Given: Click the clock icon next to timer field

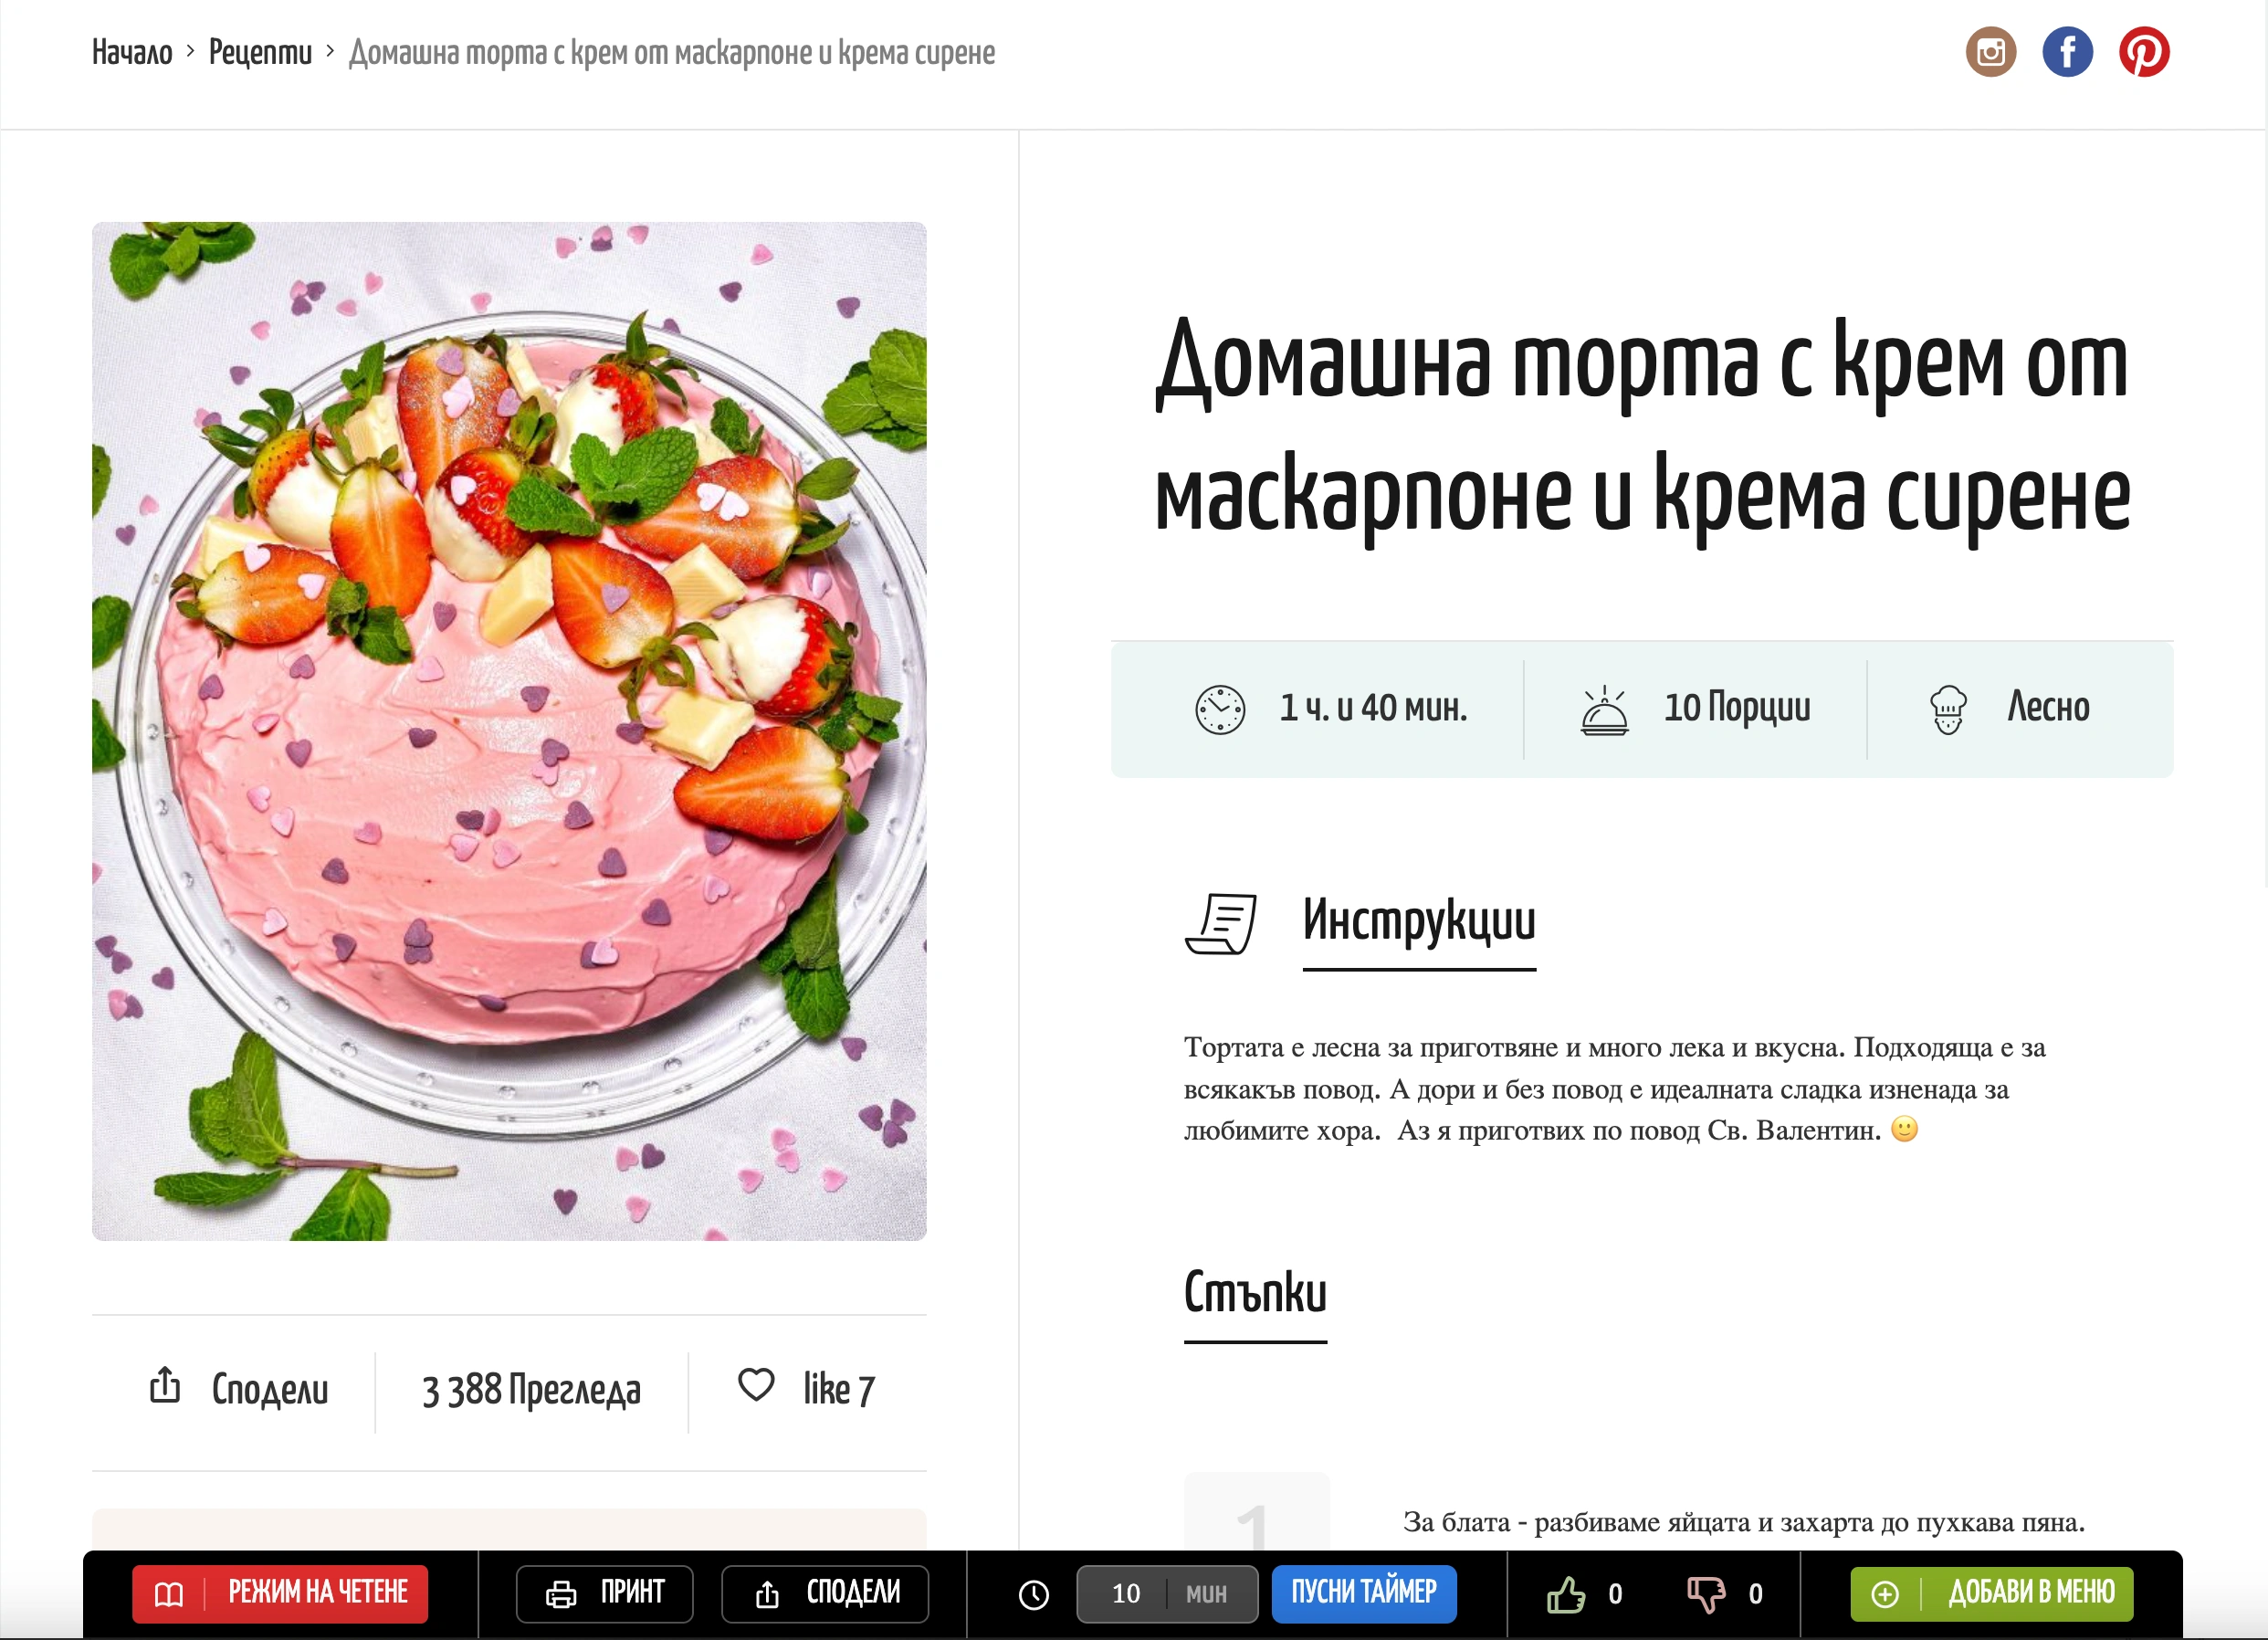Looking at the screenshot, I should pyautogui.click(x=1033, y=1595).
